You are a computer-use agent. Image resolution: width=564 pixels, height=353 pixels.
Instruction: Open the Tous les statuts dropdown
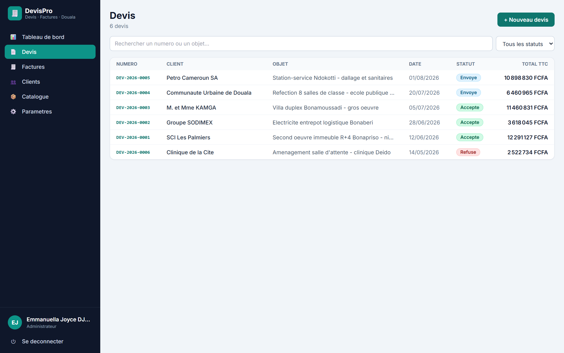click(x=525, y=44)
